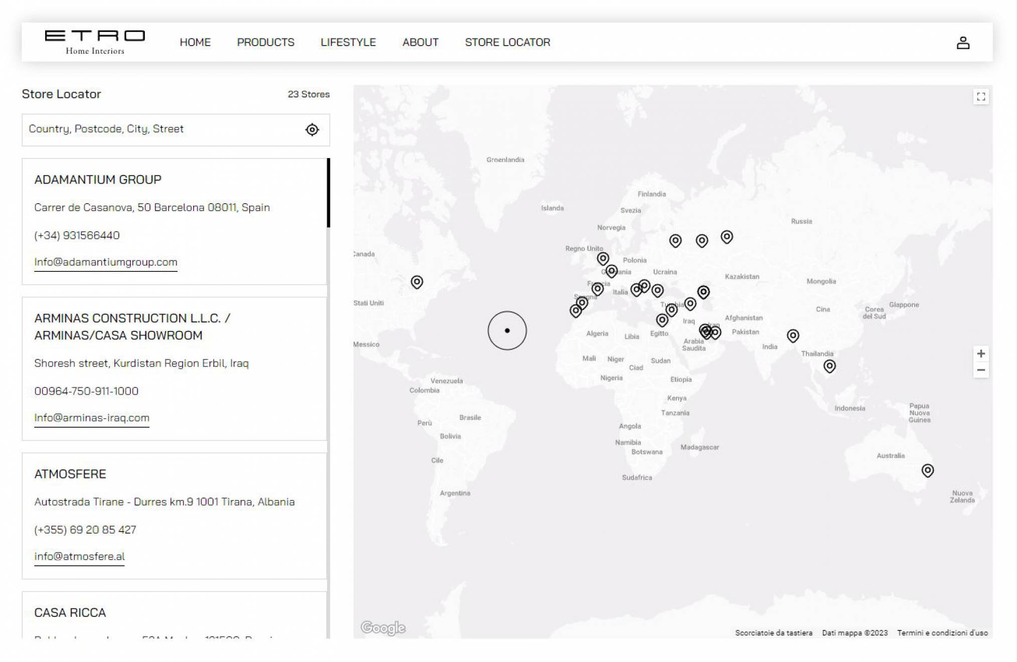Click the phone number (+34) 931566440
This screenshot has height=662, width=1017.
[x=77, y=236]
